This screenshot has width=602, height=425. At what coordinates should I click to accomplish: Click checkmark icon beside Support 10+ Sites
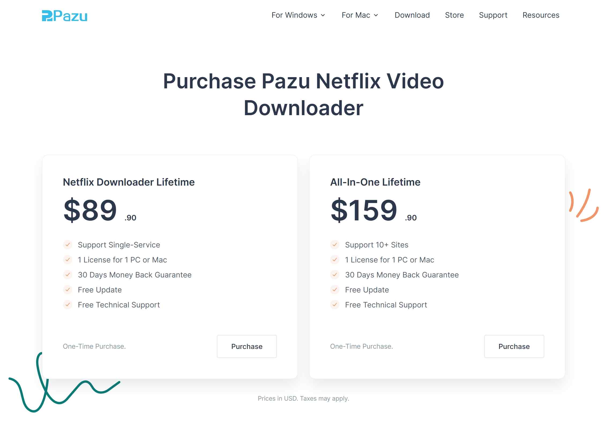point(335,245)
